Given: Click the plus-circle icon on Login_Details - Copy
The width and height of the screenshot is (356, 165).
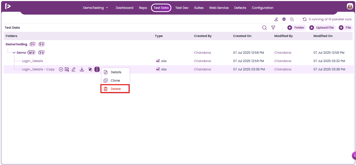Looking at the screenshot, I should (x=61, y=69).
